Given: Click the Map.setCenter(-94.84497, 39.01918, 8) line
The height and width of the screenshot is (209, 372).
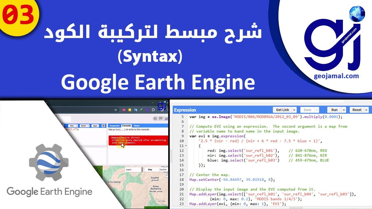Looking at the screenshot, I should click(x=232, y=180).
